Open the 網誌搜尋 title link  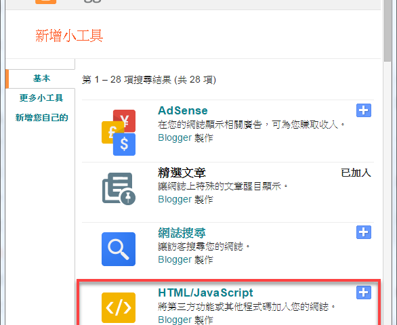click(x=182, y=233)
